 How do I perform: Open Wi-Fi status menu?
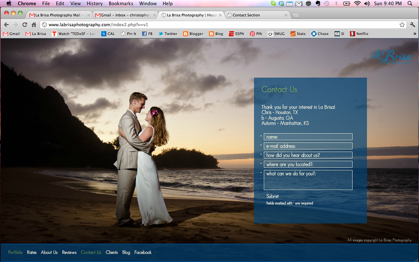357,3
